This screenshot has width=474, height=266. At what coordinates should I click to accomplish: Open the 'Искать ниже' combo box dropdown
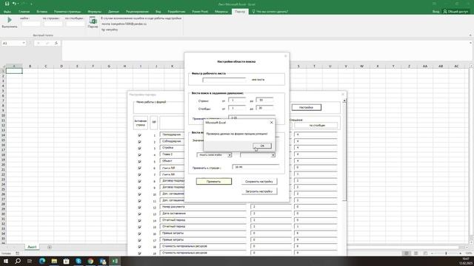(x=230, y=155)
